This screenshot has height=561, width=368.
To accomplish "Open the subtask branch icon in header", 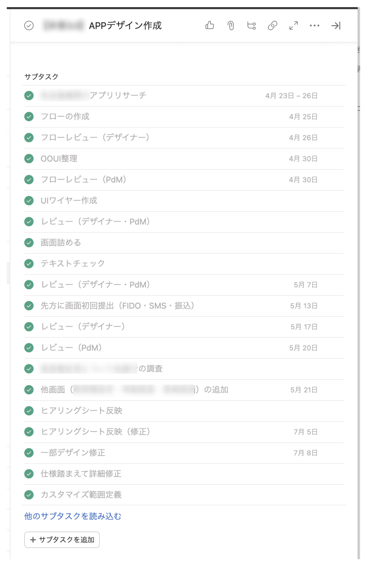I will [x=251, y=25].
